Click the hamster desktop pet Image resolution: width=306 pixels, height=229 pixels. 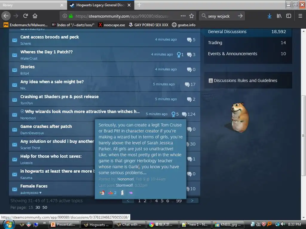click(x=240, y=117)
